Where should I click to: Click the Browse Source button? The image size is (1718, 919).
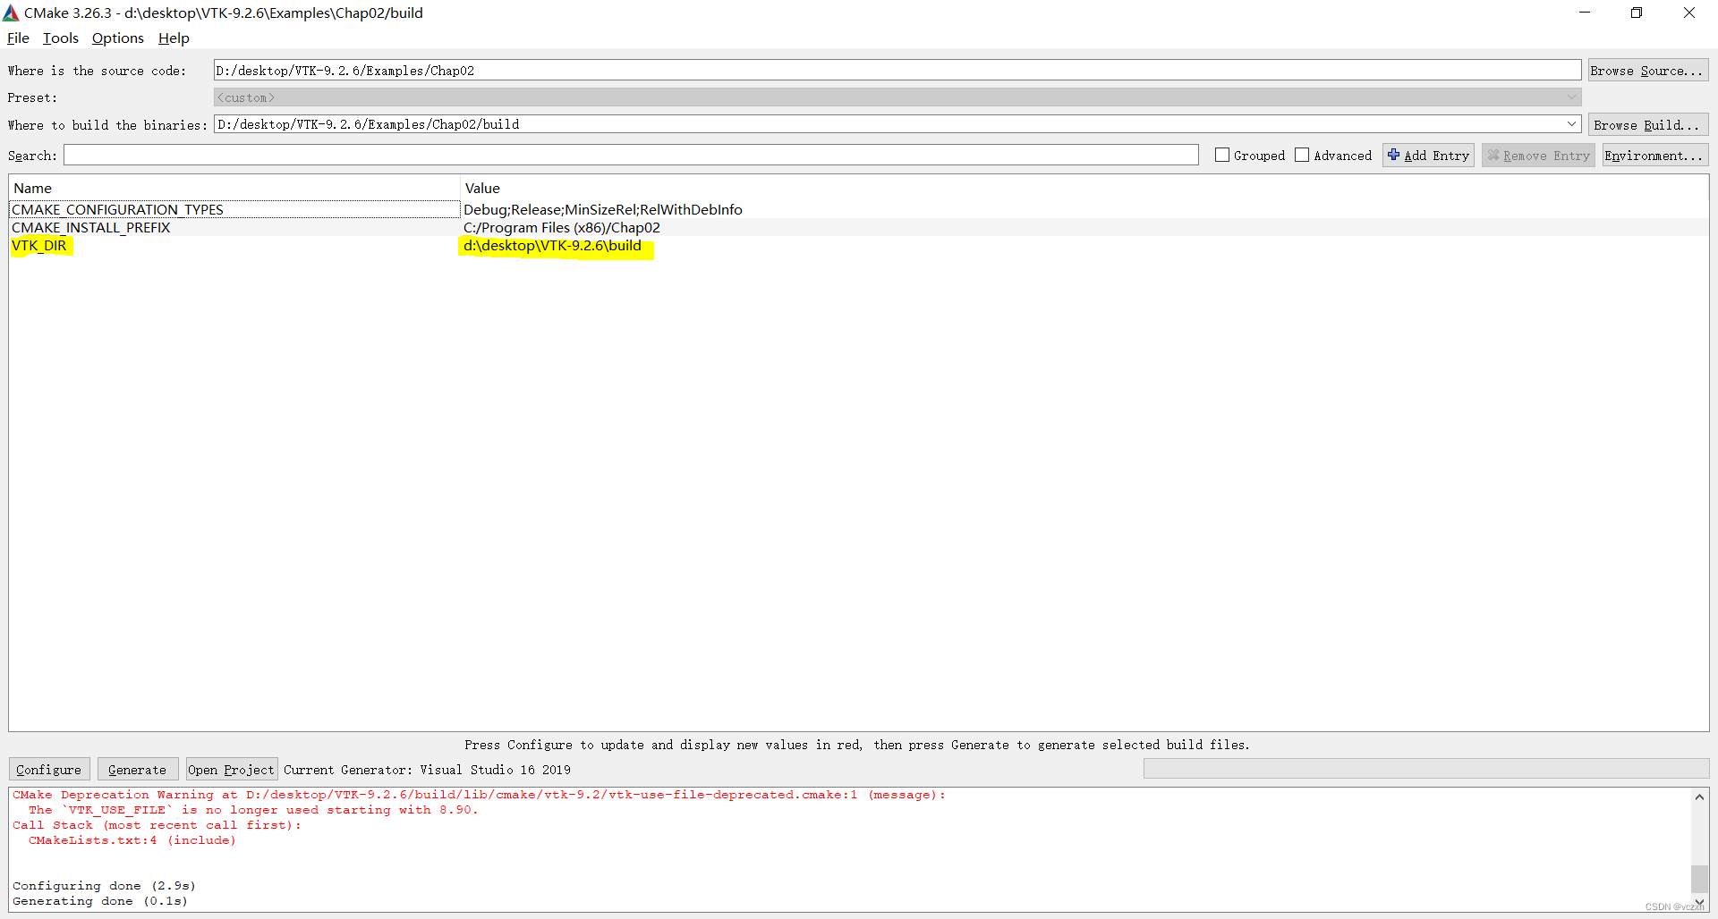tap(1647, 70)
